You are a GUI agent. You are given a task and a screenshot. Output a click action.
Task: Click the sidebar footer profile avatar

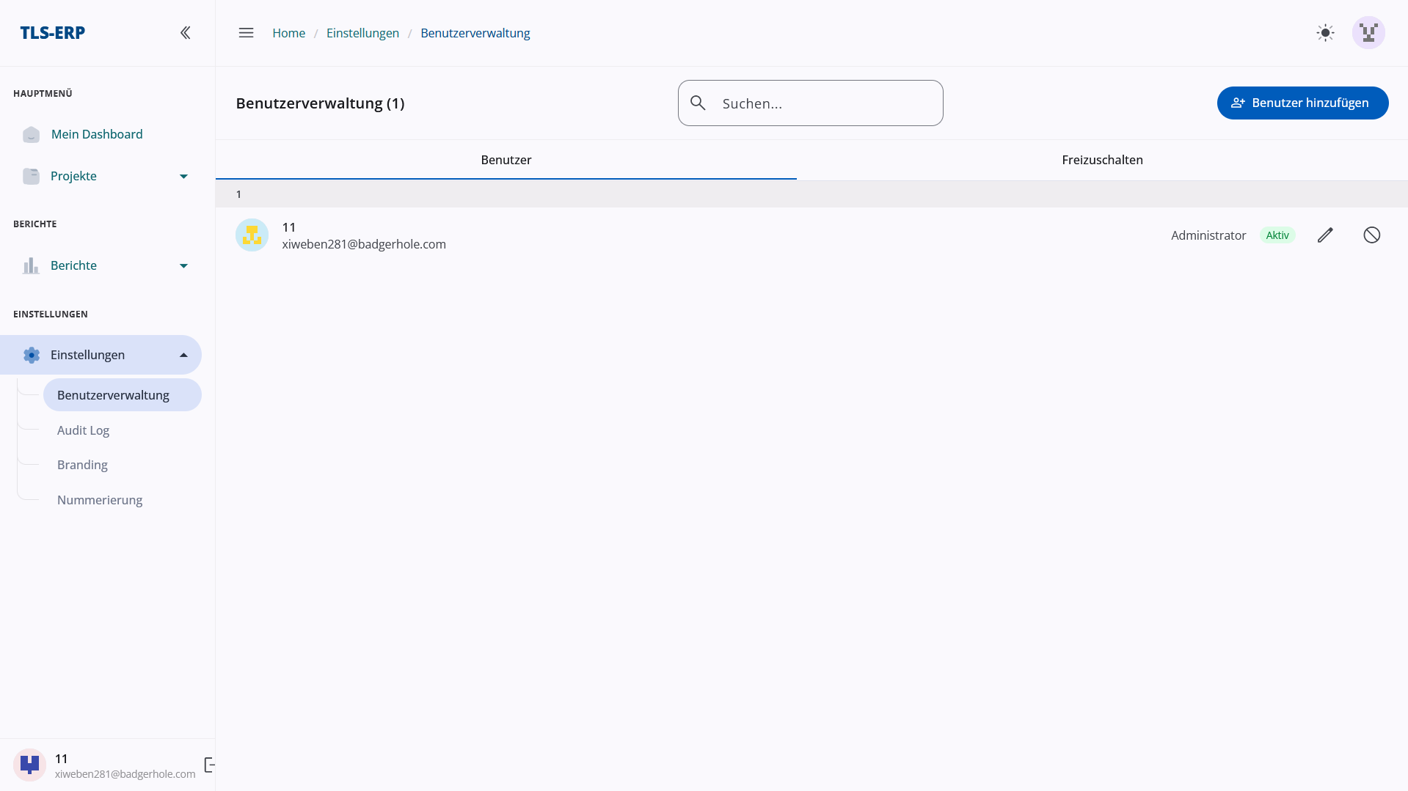pos(29,765)
